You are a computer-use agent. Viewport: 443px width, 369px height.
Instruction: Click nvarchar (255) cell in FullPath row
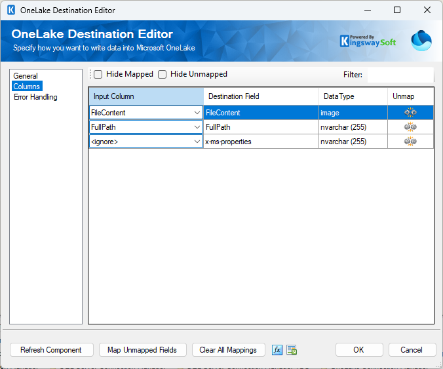pyautogui.click(x=353, y=127)
